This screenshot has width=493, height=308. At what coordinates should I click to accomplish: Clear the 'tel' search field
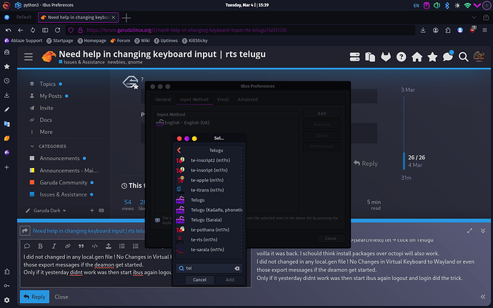click(x=236, y=268)
